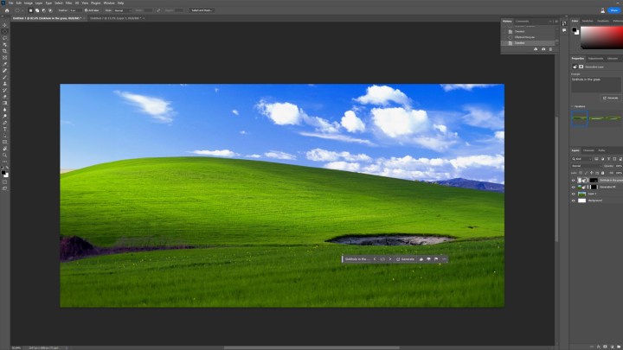Open the layer Opacity dropdown
This screenshot has height=350, width=623.
coord(618,166)
